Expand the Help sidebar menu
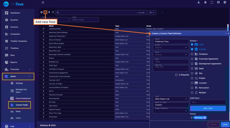230x128 pixels. coord(30,126)
